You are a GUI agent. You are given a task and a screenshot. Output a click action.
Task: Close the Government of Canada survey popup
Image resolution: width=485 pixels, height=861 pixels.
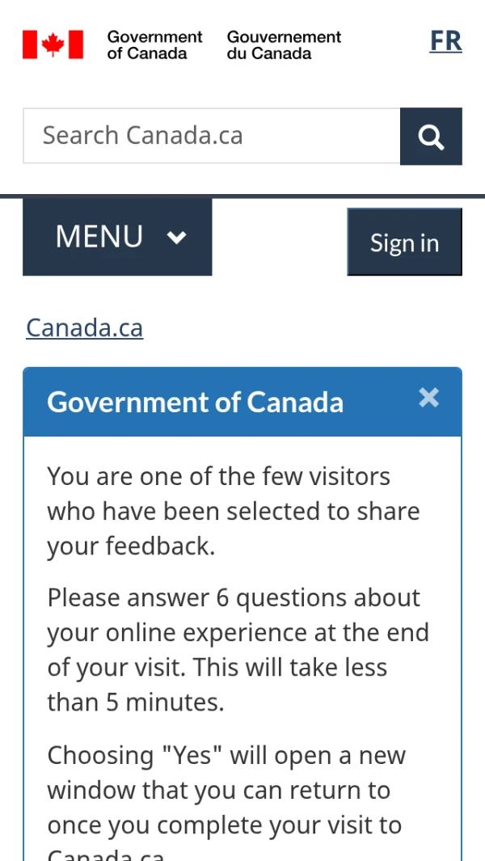[x=428, y=397]
